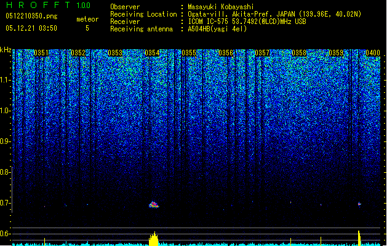Click the small meteor echo before 0400
Viewport: 387px width, 246px height.
click(x=359, y=204)
